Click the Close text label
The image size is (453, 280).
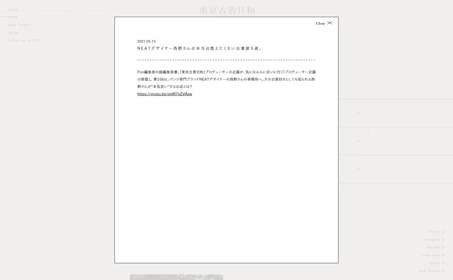click(x=320, y=24)
